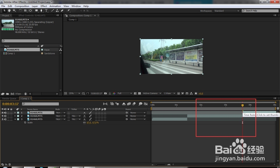
Task: Hide layer 1 video with eye icon
Action: pyautogui.click(x=3, y=113)
